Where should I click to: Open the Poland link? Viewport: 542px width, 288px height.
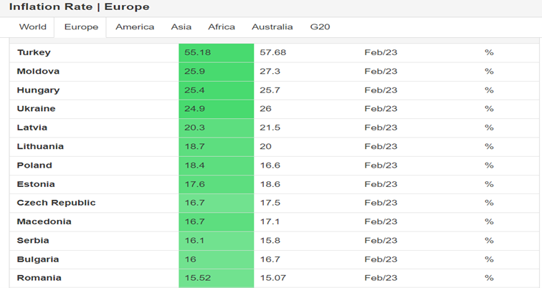(x=34, y=165)
